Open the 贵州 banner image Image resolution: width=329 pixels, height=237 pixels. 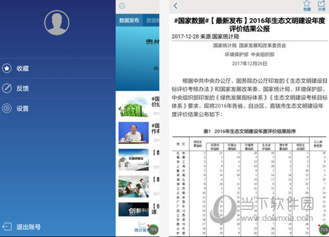click(137, 59)
